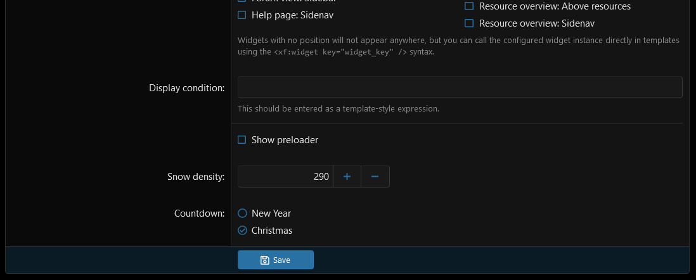
Task: Toggle the Show preloader checkbox
Action: click(x=242, y=140)
